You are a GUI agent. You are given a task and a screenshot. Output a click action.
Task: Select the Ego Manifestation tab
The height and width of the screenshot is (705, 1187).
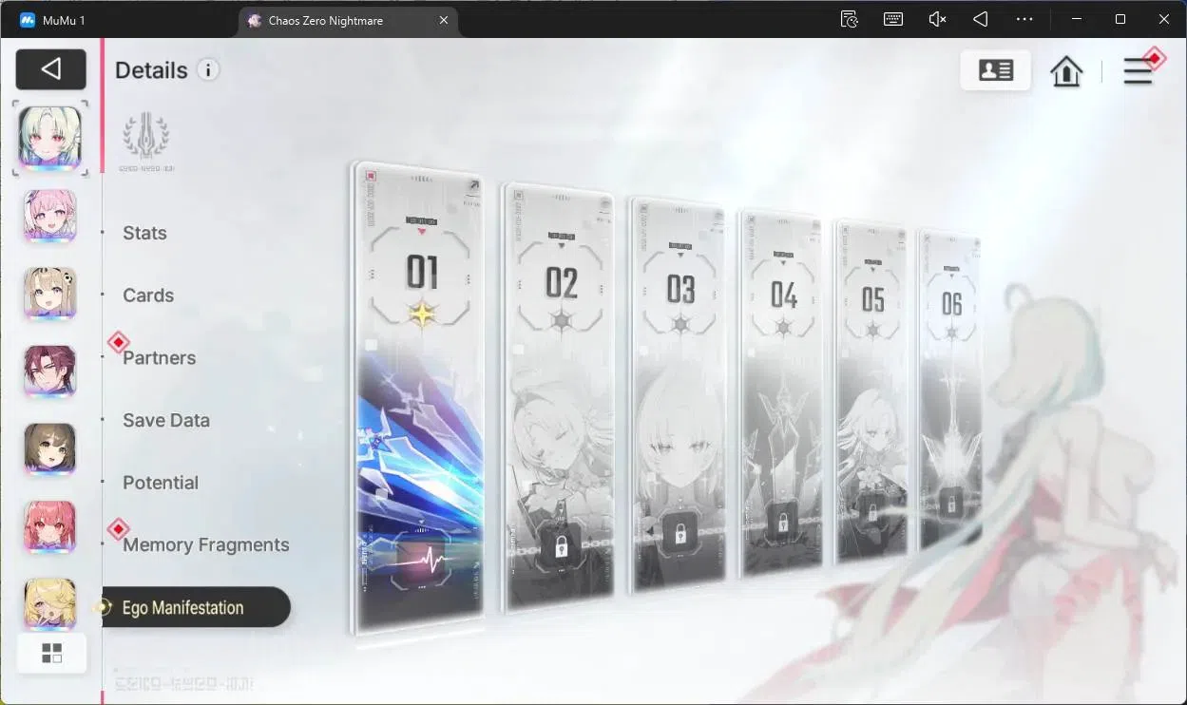pyautogui.click(x=194, y=607)
